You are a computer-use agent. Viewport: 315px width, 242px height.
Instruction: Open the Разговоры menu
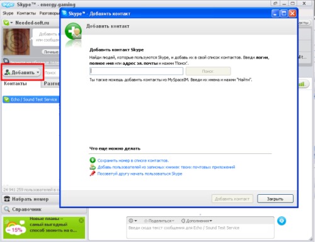click(50, 13)
